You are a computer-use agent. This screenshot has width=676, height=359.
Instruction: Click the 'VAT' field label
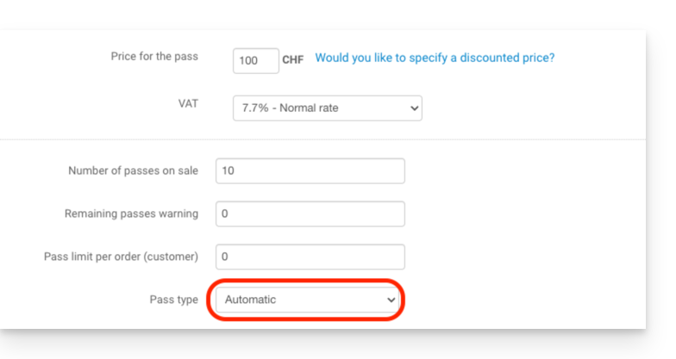click(x=187, y=103)
